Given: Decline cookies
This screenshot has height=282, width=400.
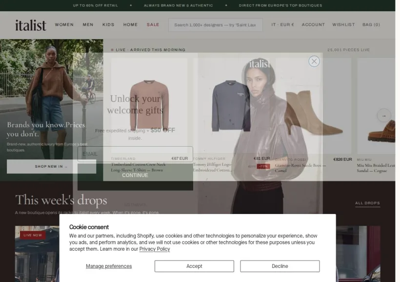Looking at the screenshot, I should click(x=280, y=266).
